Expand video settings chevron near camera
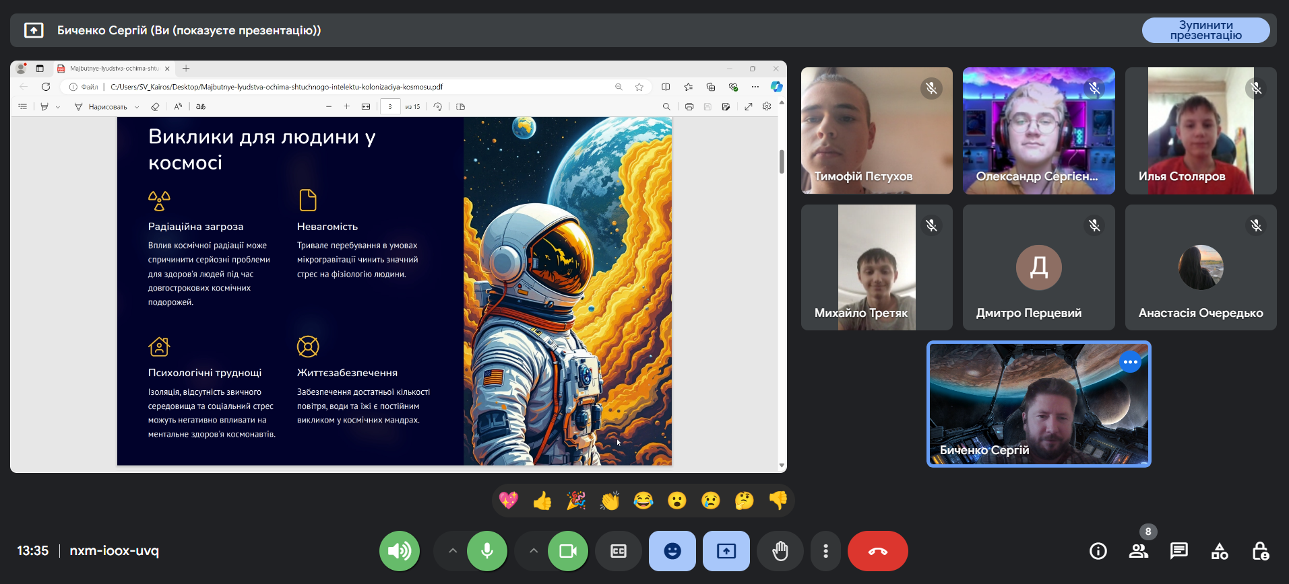The width and height of the screenshot is (1289, 584). 534,551
